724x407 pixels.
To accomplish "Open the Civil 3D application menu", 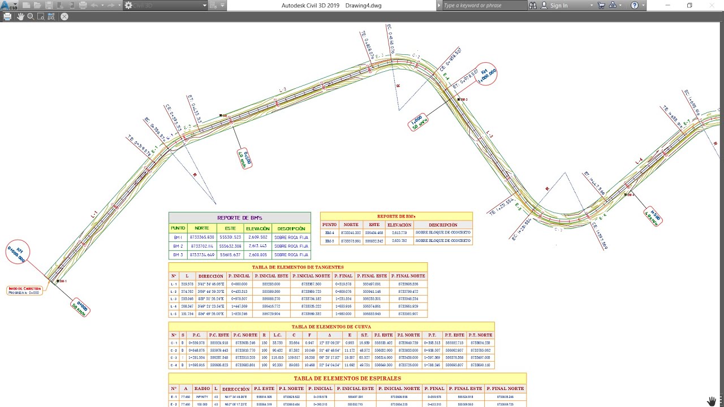I will [x=9, y=5].
